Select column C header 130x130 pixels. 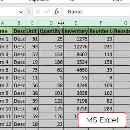tap(32, 23)
